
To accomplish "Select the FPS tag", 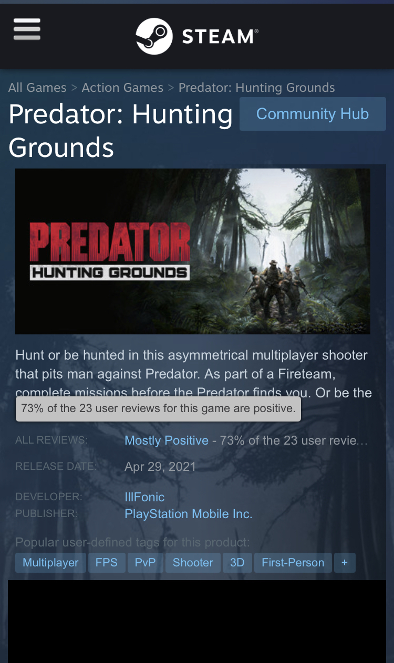I will tap(107, 563).
